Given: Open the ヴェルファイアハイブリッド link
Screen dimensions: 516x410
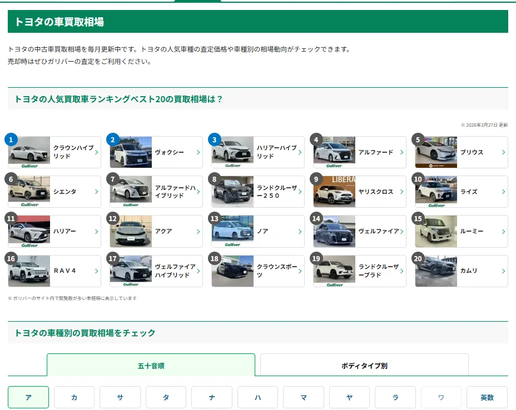Looking at the screenshot, I should coord(175,271).
